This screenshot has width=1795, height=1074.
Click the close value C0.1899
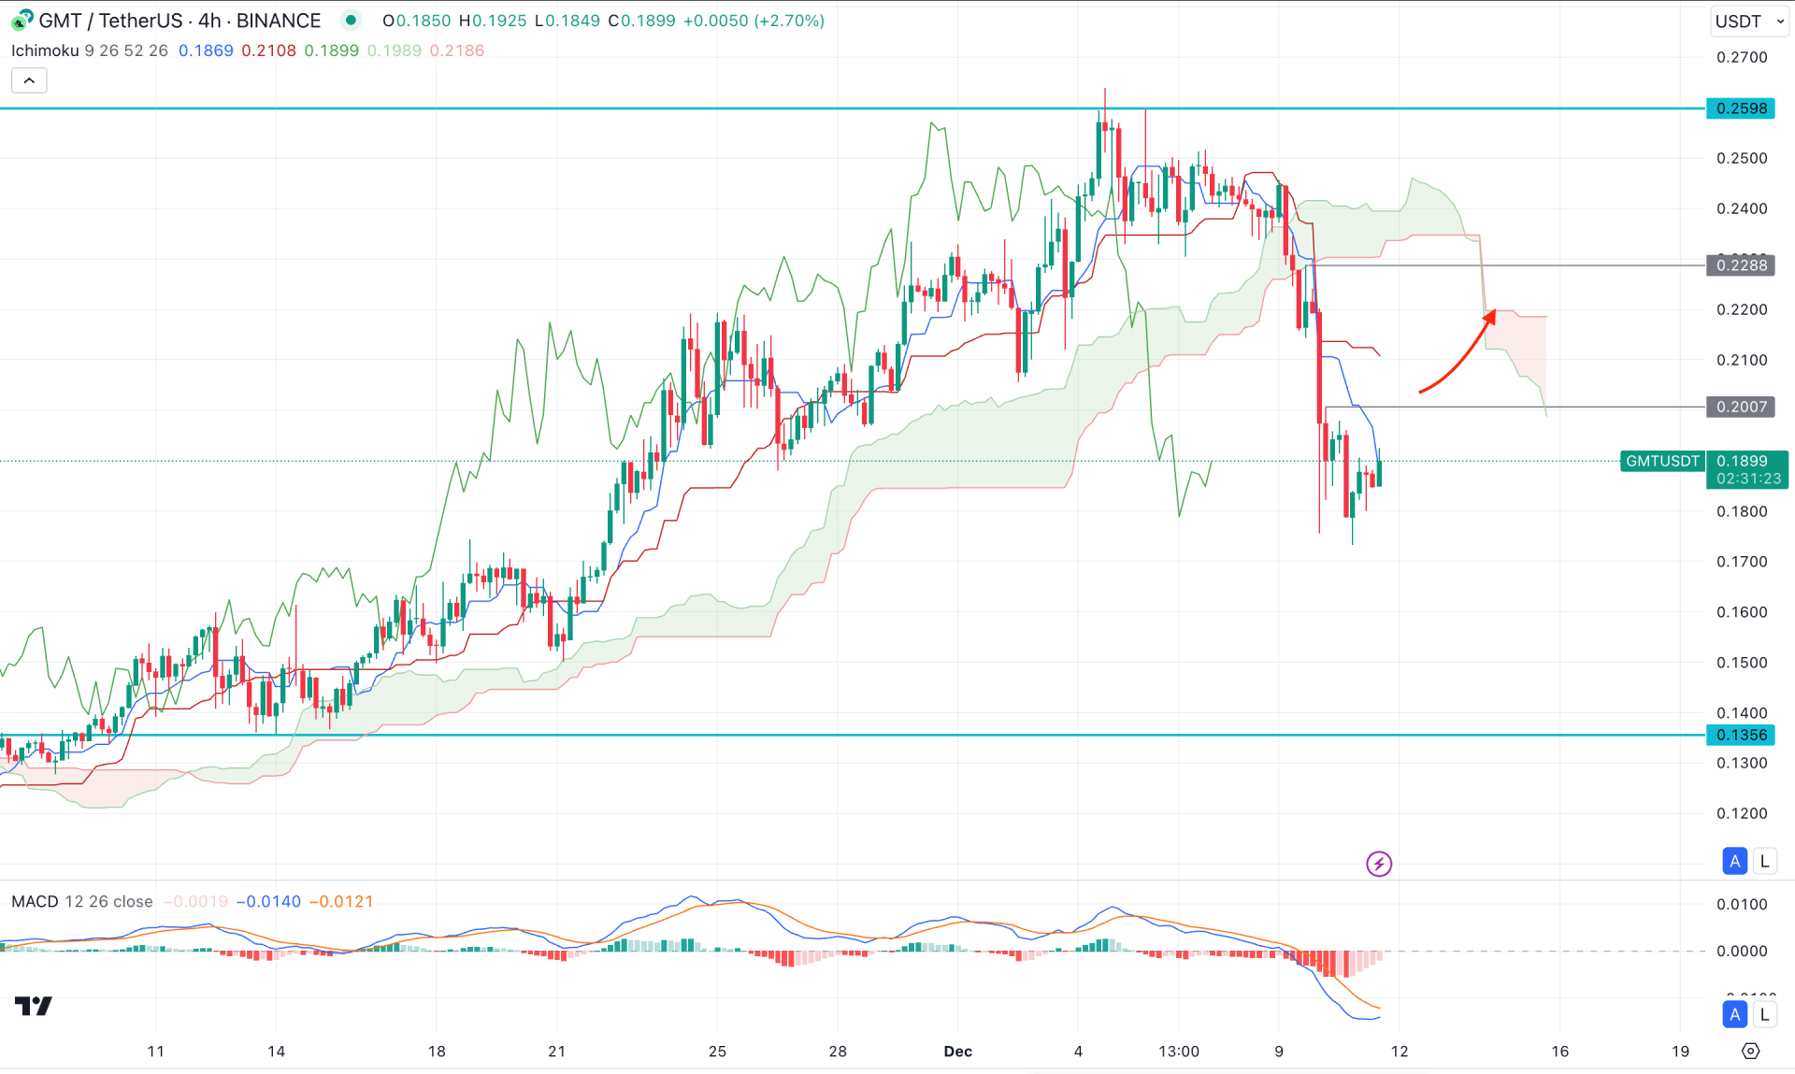(641, 21)
